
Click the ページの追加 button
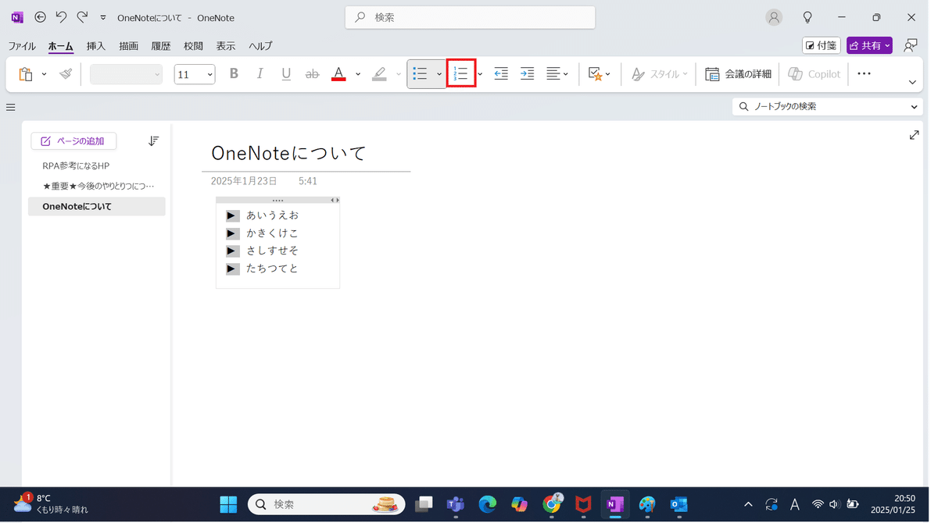click(x=73, y=141)
